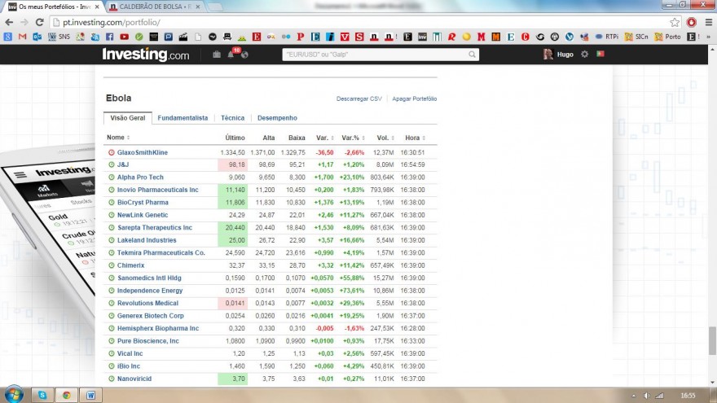
Task: Select the Os meus Portefólios browser tab
Action: [55, 7]
